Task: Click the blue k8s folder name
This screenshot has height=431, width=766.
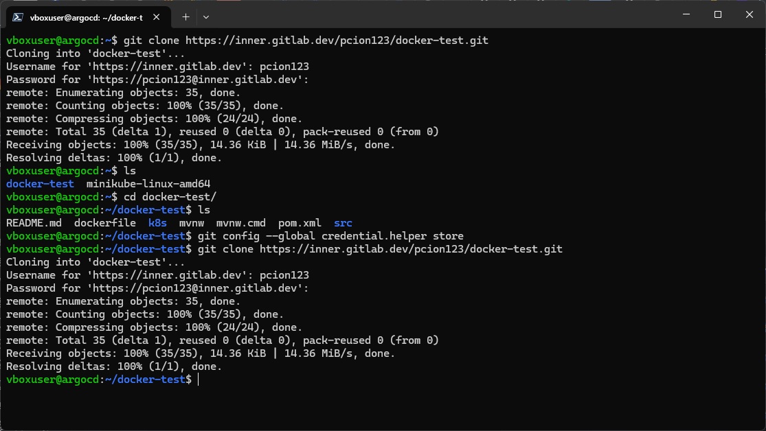Action: pyautogui.click(x=158, y=223)
